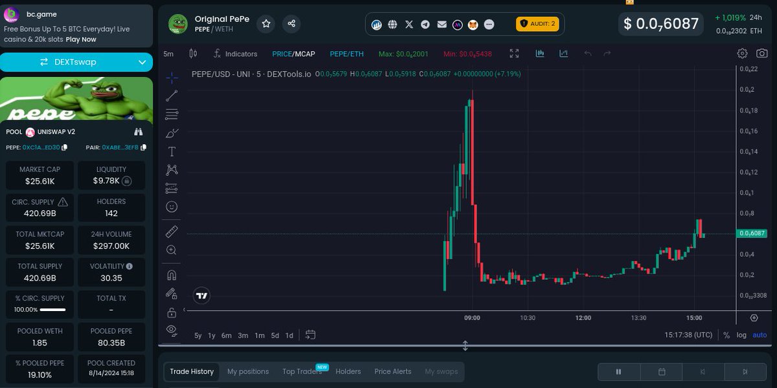Image resolution: width=777 pixels, height=388 pixels.
Task: Open the Fibonacci retracement tool
Action: click(x=172, y=114)
